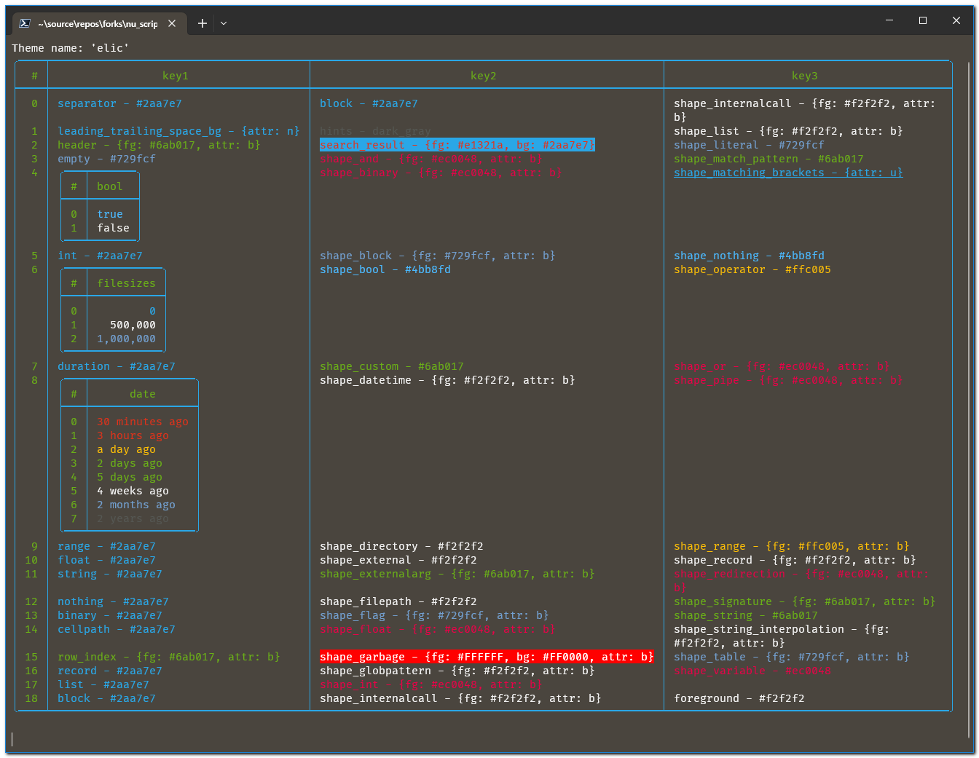Viewport: 979px width, 758px height.
Task: Click the key2 column header
Action: click(484, 76)
